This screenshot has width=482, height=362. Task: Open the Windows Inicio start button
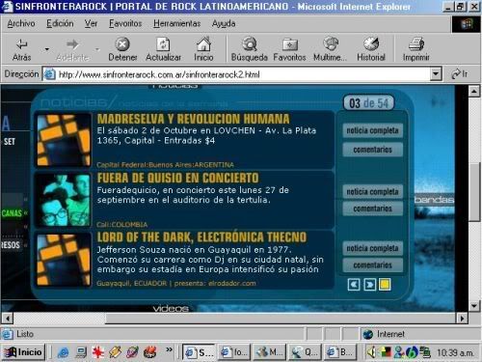[x=23, y=352]
